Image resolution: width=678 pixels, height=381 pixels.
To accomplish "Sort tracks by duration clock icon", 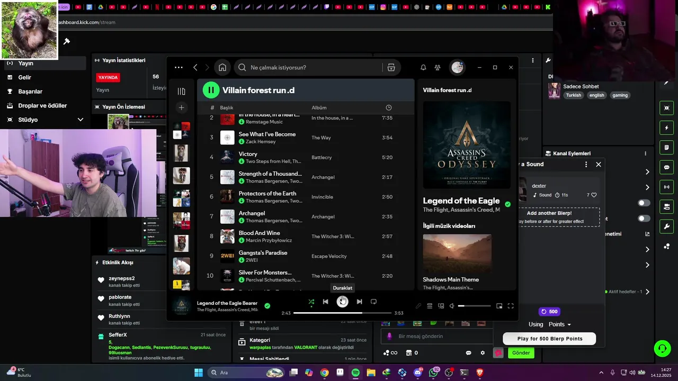I will coord(389,107).
